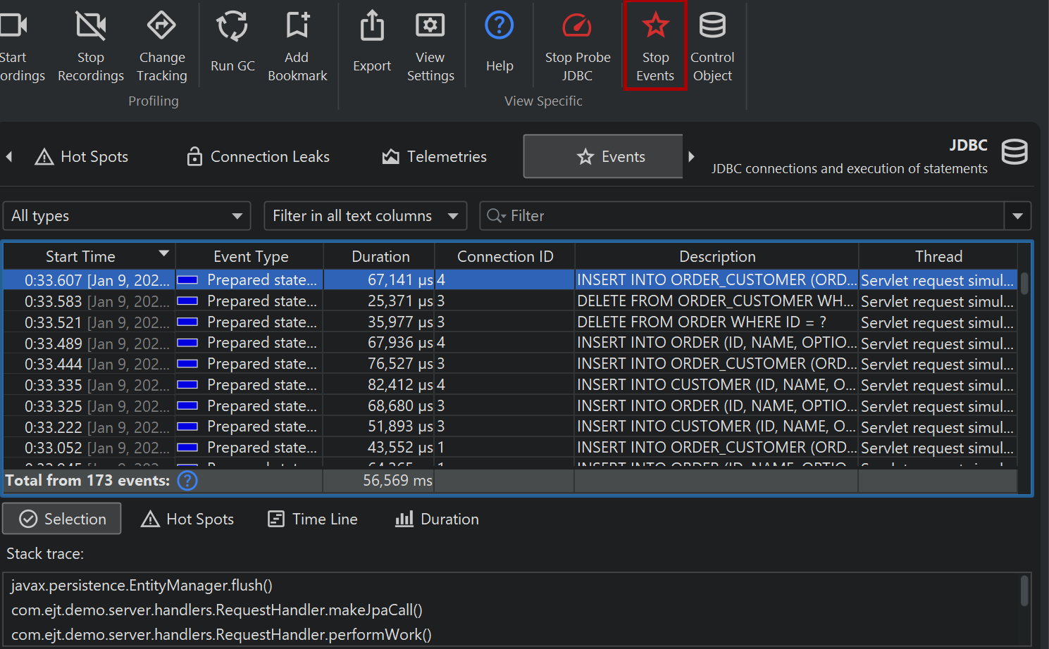The height and width of the screenshot is (649, 1049).
Task: Select the Time Line view button
Action: (x=313, y=519)
